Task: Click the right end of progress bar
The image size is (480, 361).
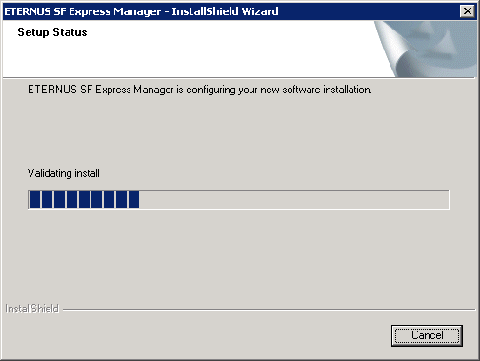Action: (x=445, y=199)
